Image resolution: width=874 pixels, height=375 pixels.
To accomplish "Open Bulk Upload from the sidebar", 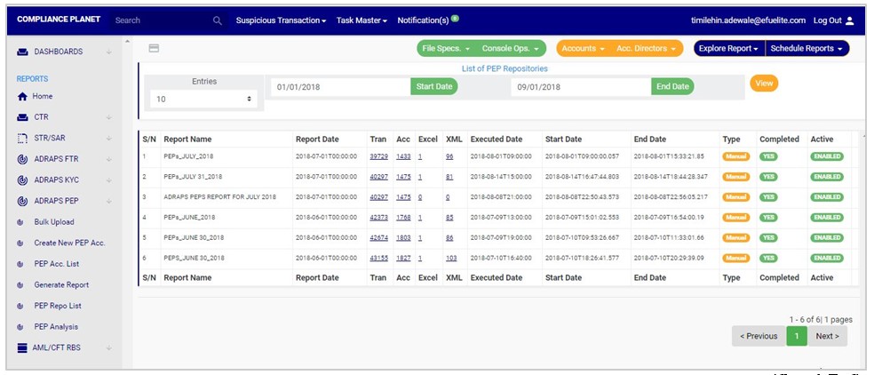I will (x=53, y=222).
